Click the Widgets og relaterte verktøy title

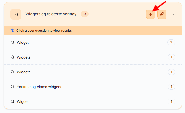[x=51, y=14]
